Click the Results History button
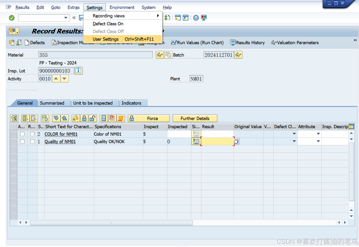 tap(247, 42)
